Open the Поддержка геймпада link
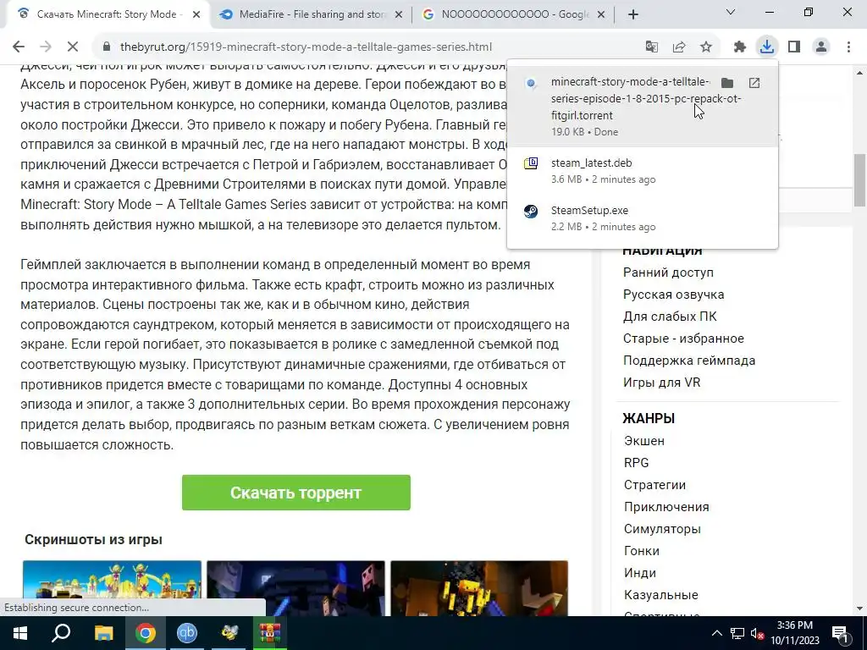This screenshot has height=650, width=867. (x=689, y=361)
